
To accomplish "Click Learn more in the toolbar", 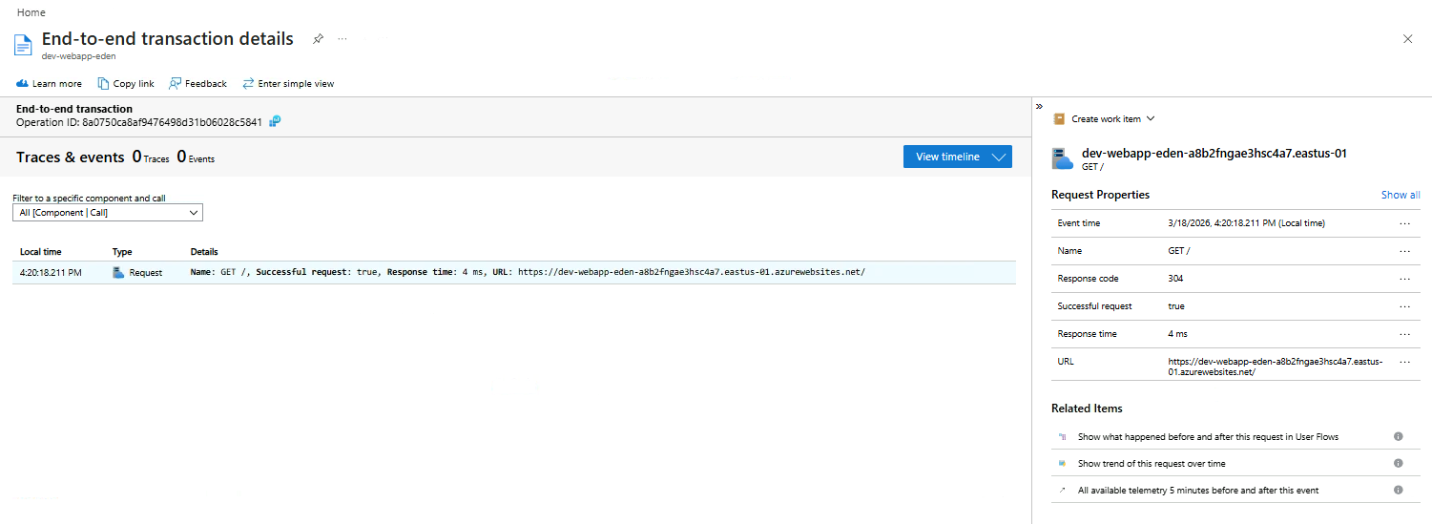I will [x=49, y=84].
